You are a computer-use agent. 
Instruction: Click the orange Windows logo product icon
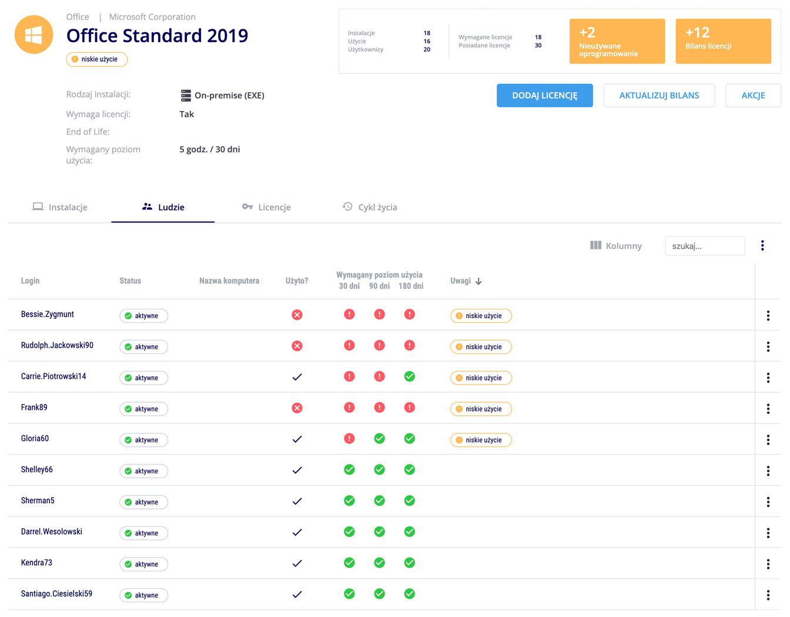click(x=34, y=35)
